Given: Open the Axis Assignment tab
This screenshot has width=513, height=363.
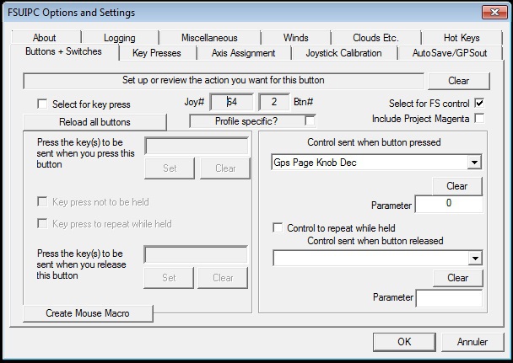Looking at the screenshot, I should pos(243,53).
